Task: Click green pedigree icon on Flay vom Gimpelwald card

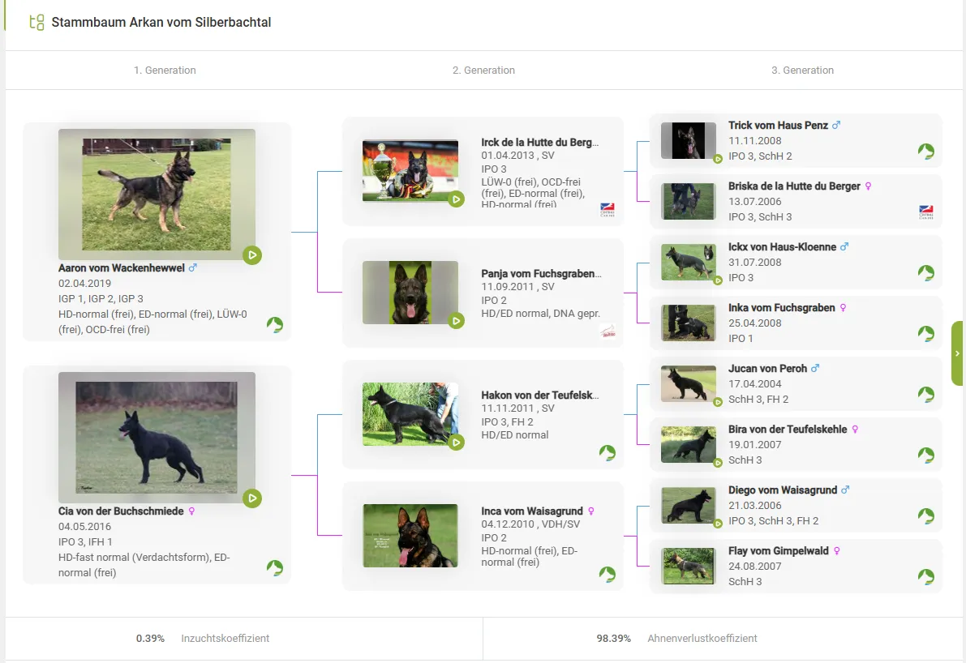Action: click(925, 576)
